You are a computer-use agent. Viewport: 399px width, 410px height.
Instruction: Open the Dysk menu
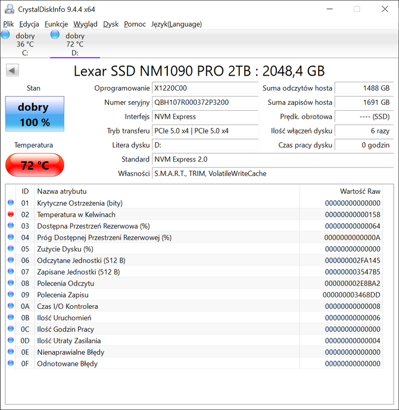(x=111, y=24)
